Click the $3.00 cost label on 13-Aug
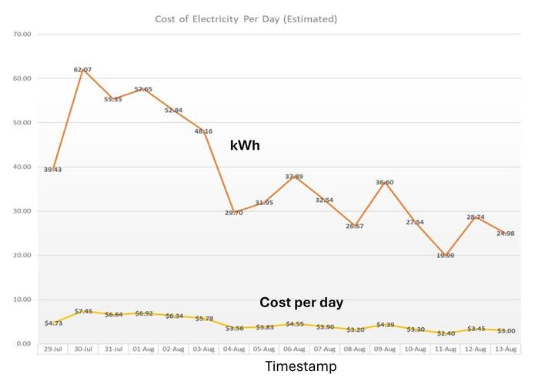The image size is (535, 384). click(x=506, y=330)
